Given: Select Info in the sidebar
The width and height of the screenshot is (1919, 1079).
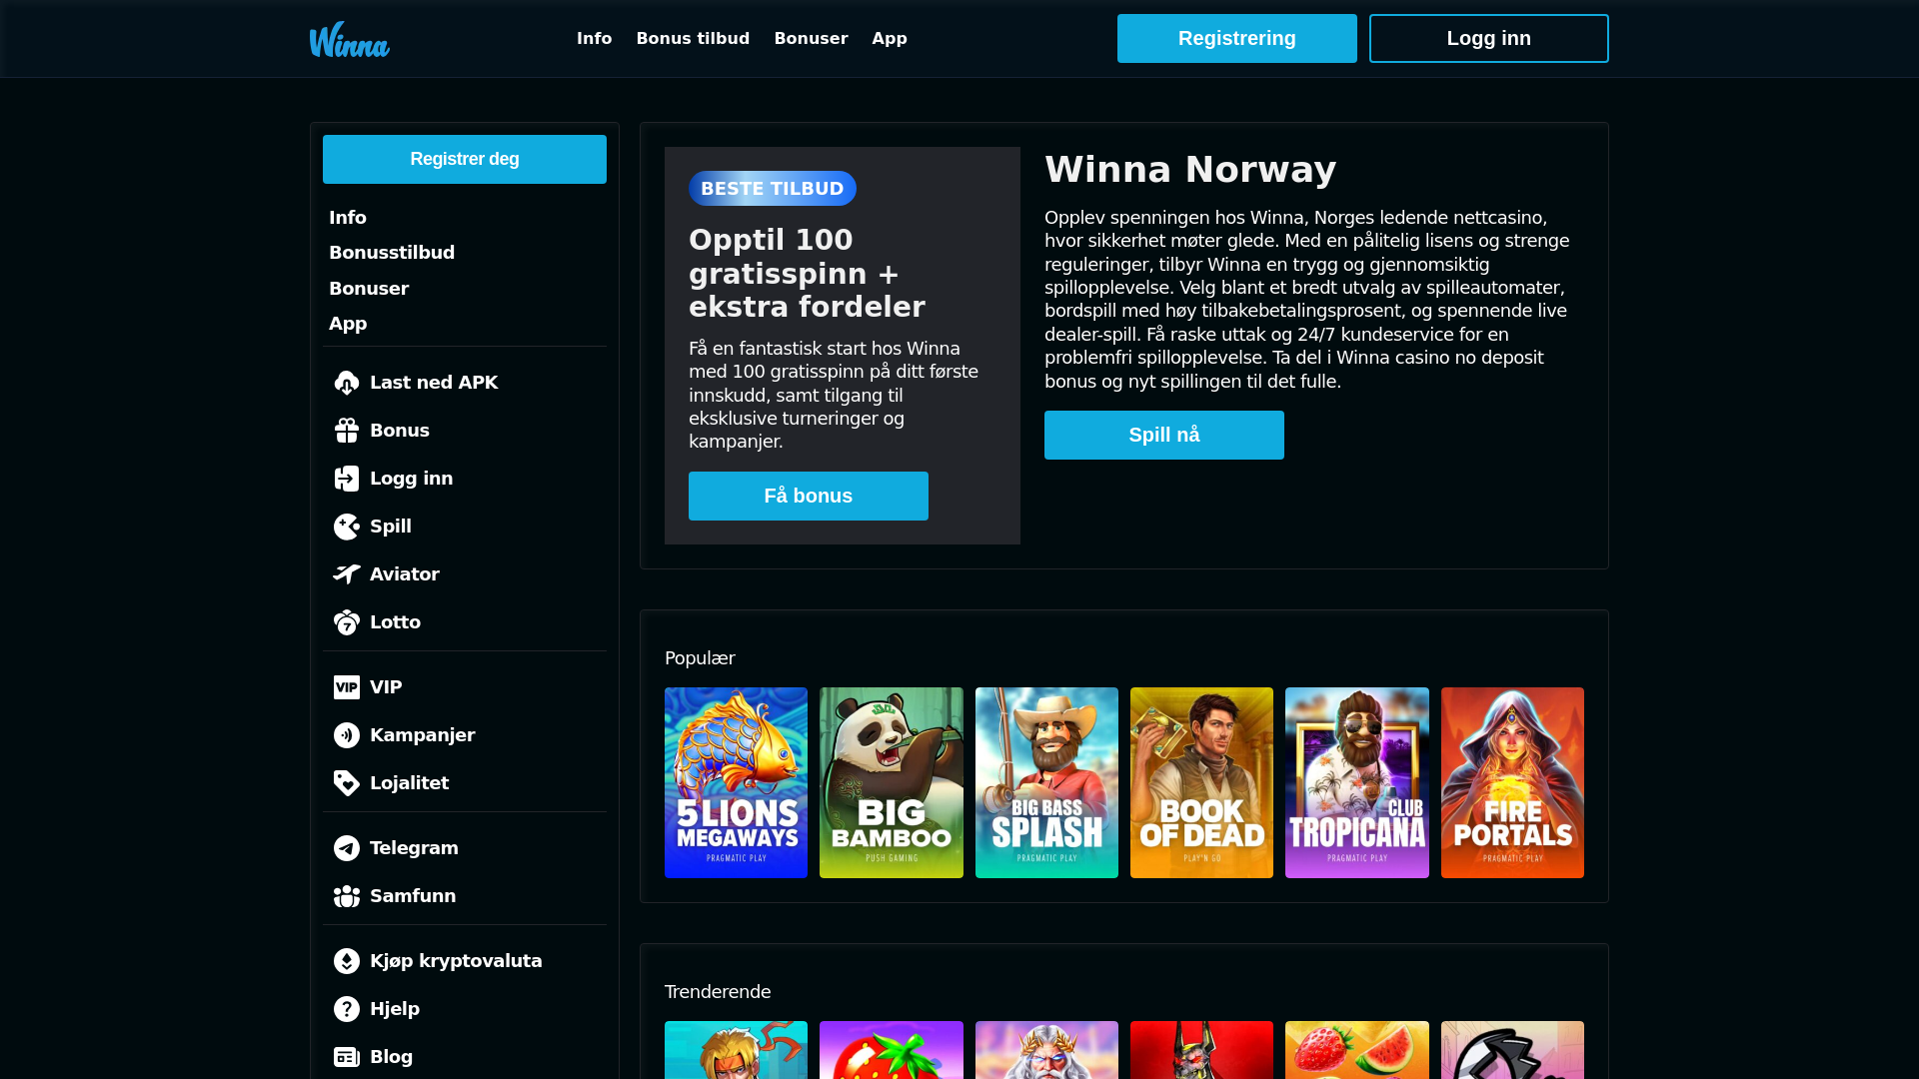Looking at the screenshot, I should click(348, 218).
